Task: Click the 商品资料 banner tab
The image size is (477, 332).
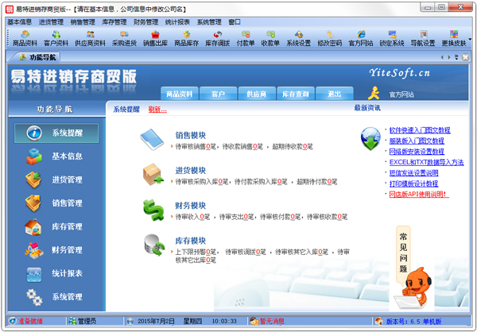Action: (180, 94)
